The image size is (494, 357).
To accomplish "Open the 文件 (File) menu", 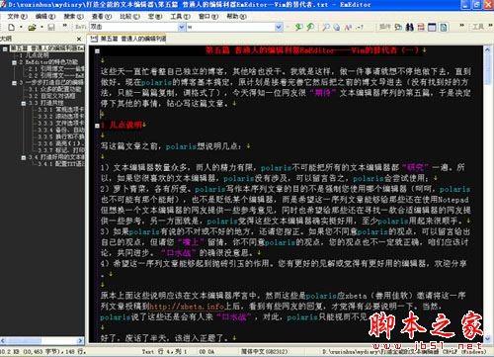I will 17,16.
